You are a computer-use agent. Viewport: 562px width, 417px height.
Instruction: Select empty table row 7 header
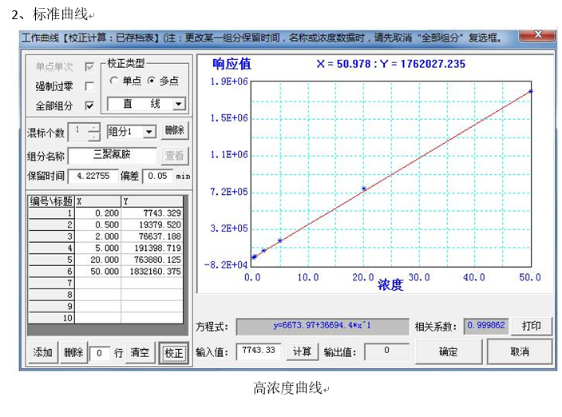point(51,283)
